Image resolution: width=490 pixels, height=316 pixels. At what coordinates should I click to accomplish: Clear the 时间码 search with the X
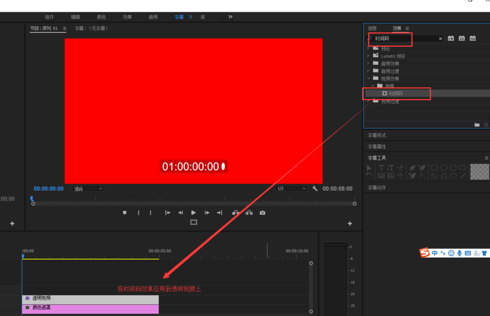440,38
